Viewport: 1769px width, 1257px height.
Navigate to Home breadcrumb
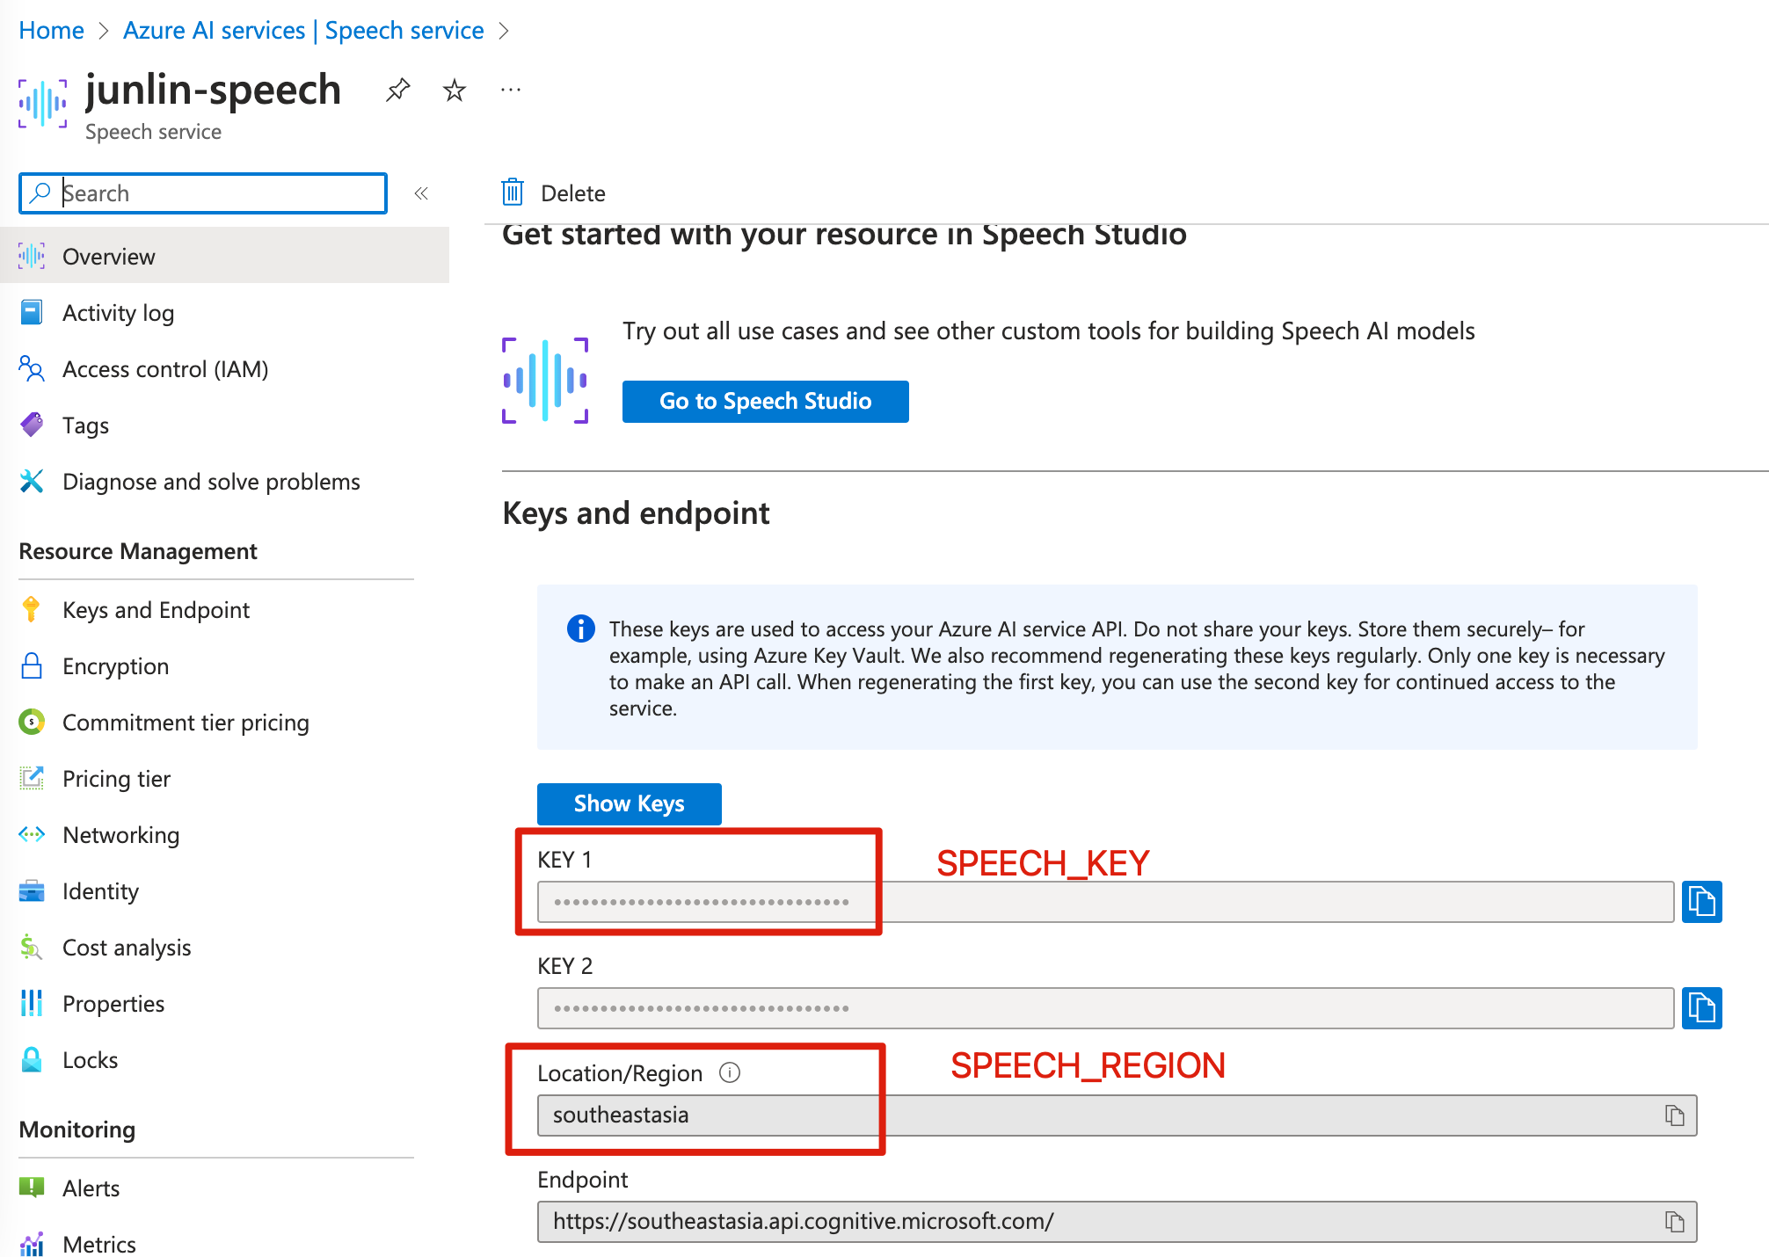tap(51, 30)
